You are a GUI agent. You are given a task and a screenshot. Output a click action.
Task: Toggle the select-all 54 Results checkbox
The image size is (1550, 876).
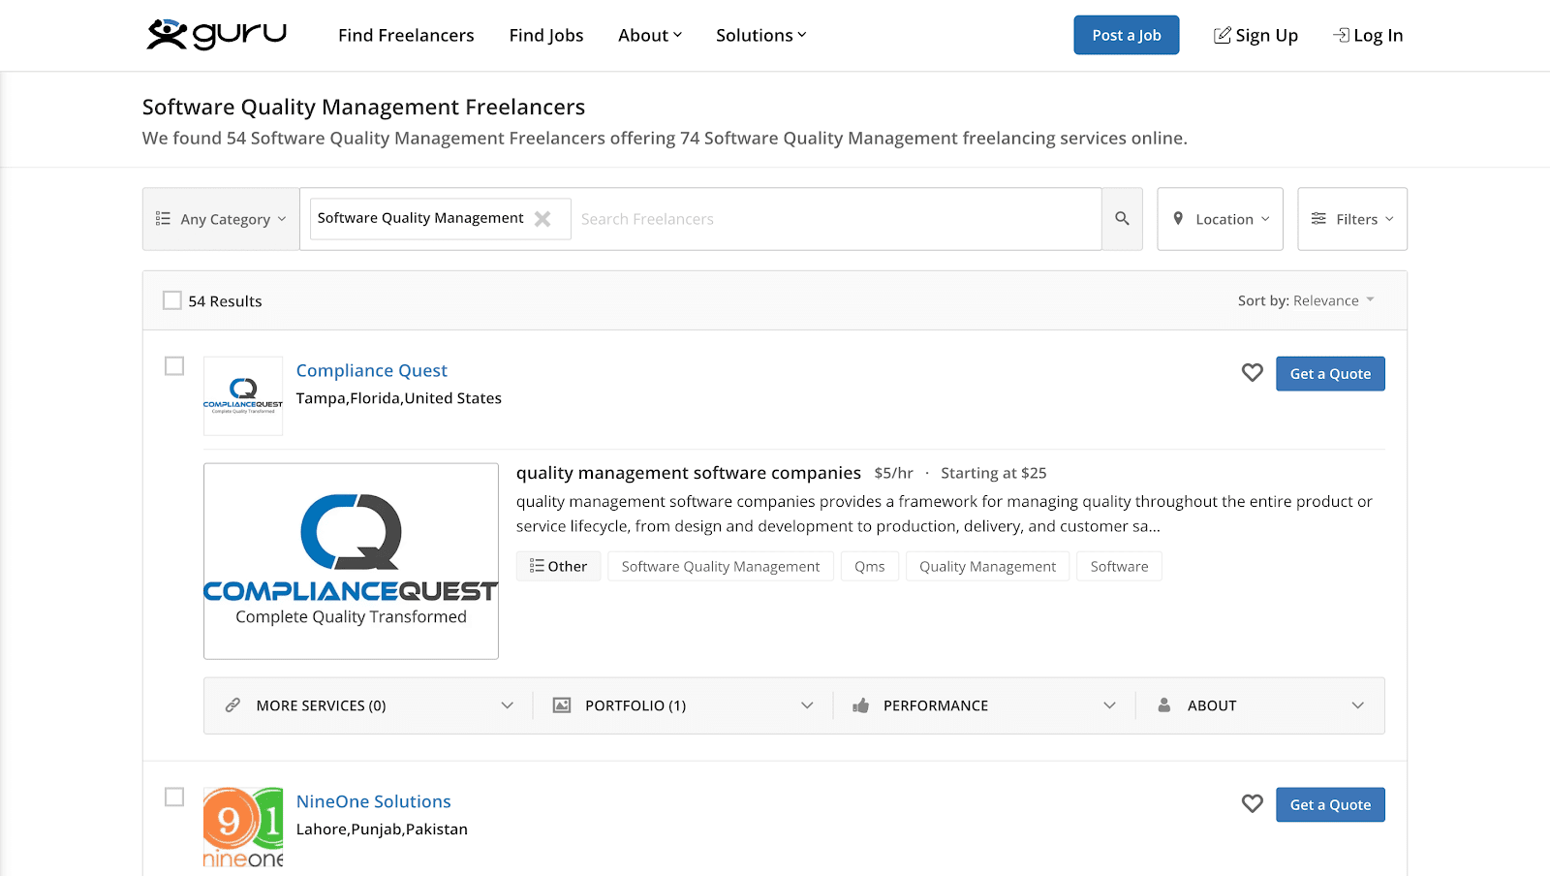[x=172, y=301]
